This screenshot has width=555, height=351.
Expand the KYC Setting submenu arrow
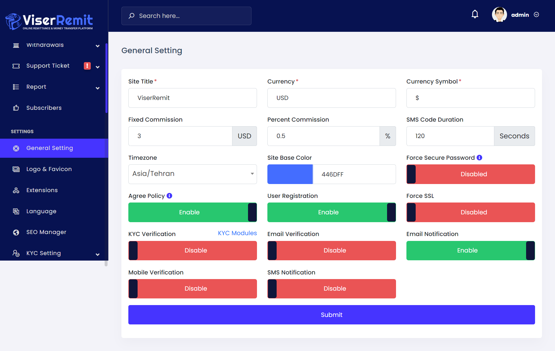pyautogui.click(x=98, y=254)
